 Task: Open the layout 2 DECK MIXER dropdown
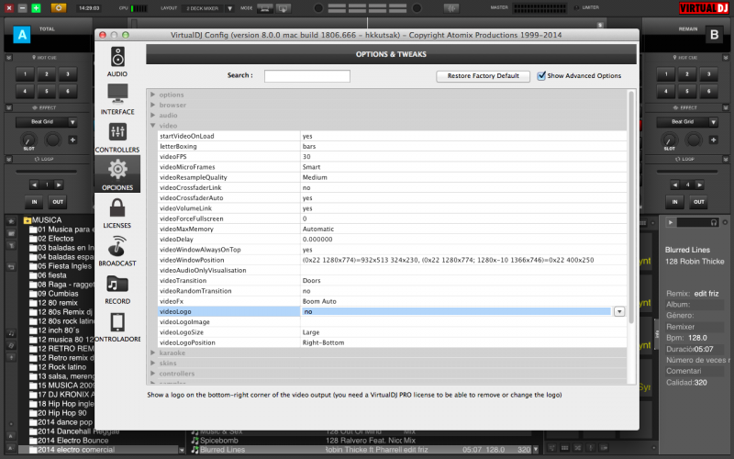pos(229,8)
